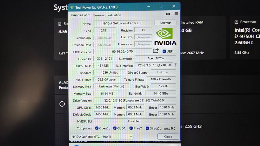Viewport: 260px width, 146px height.
Task: Click the Bus Interface field PCI-E 3.0 x16
Action: 154,65
